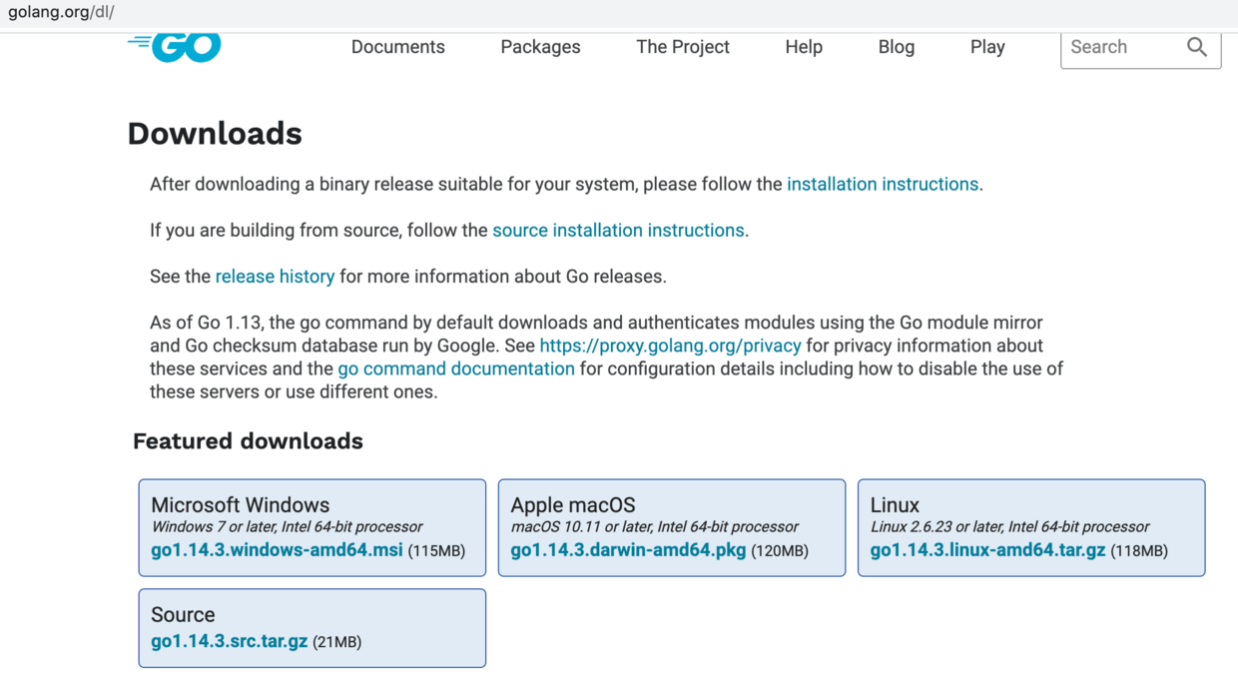
Task: Open the go command documentation link
Action: (456, 368)
